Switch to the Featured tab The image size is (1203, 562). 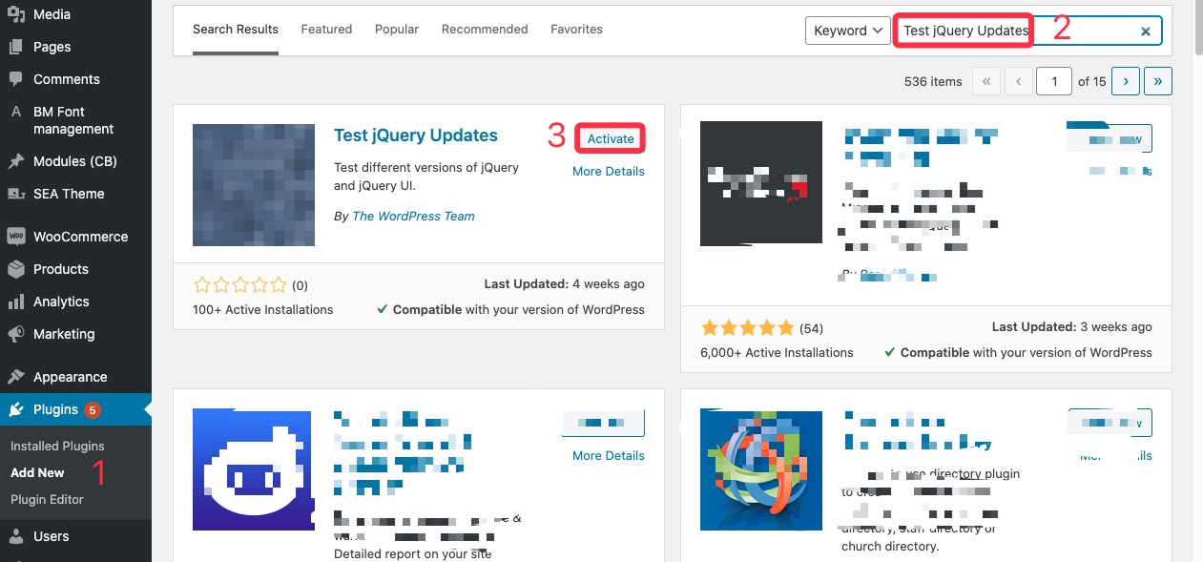[326, 30]
